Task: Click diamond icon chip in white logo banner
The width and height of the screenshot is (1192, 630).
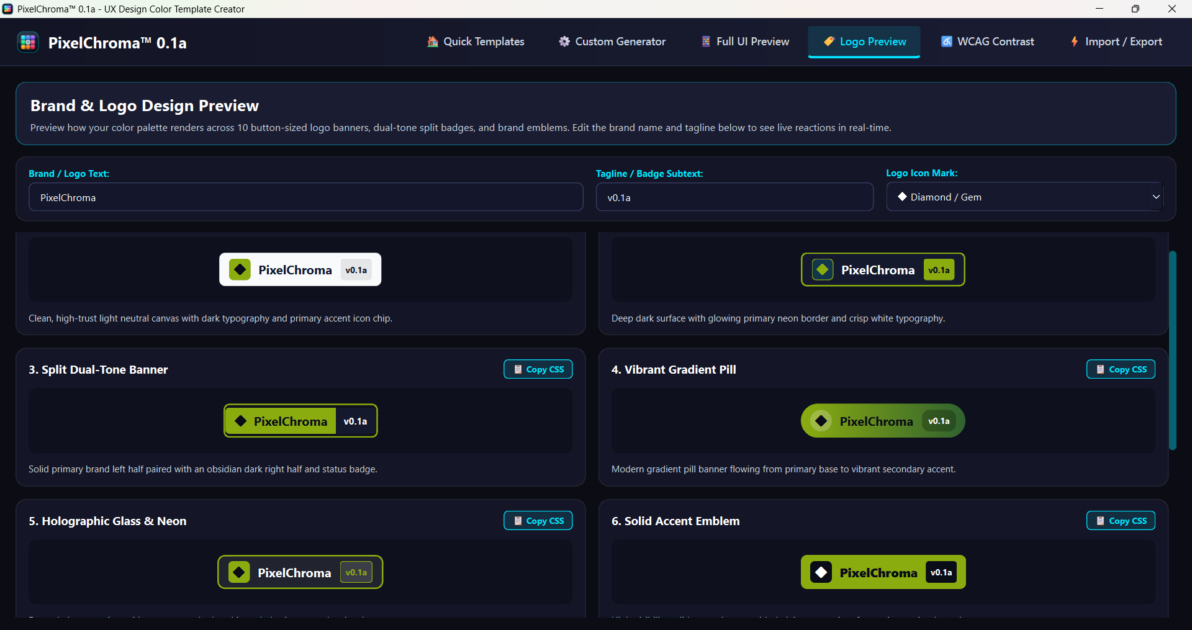Action: (240, 269)
